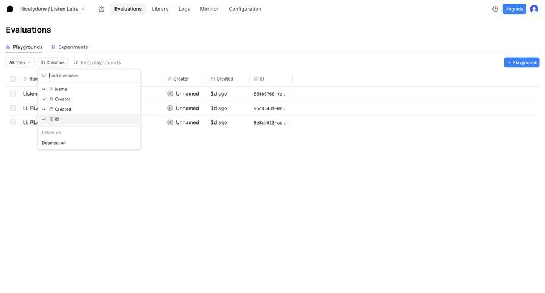
Task: Focus the Find playgrounds search field
Action: (x=101, y=62)
